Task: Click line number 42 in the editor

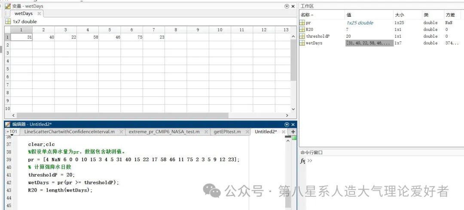Action: [9, 183]
